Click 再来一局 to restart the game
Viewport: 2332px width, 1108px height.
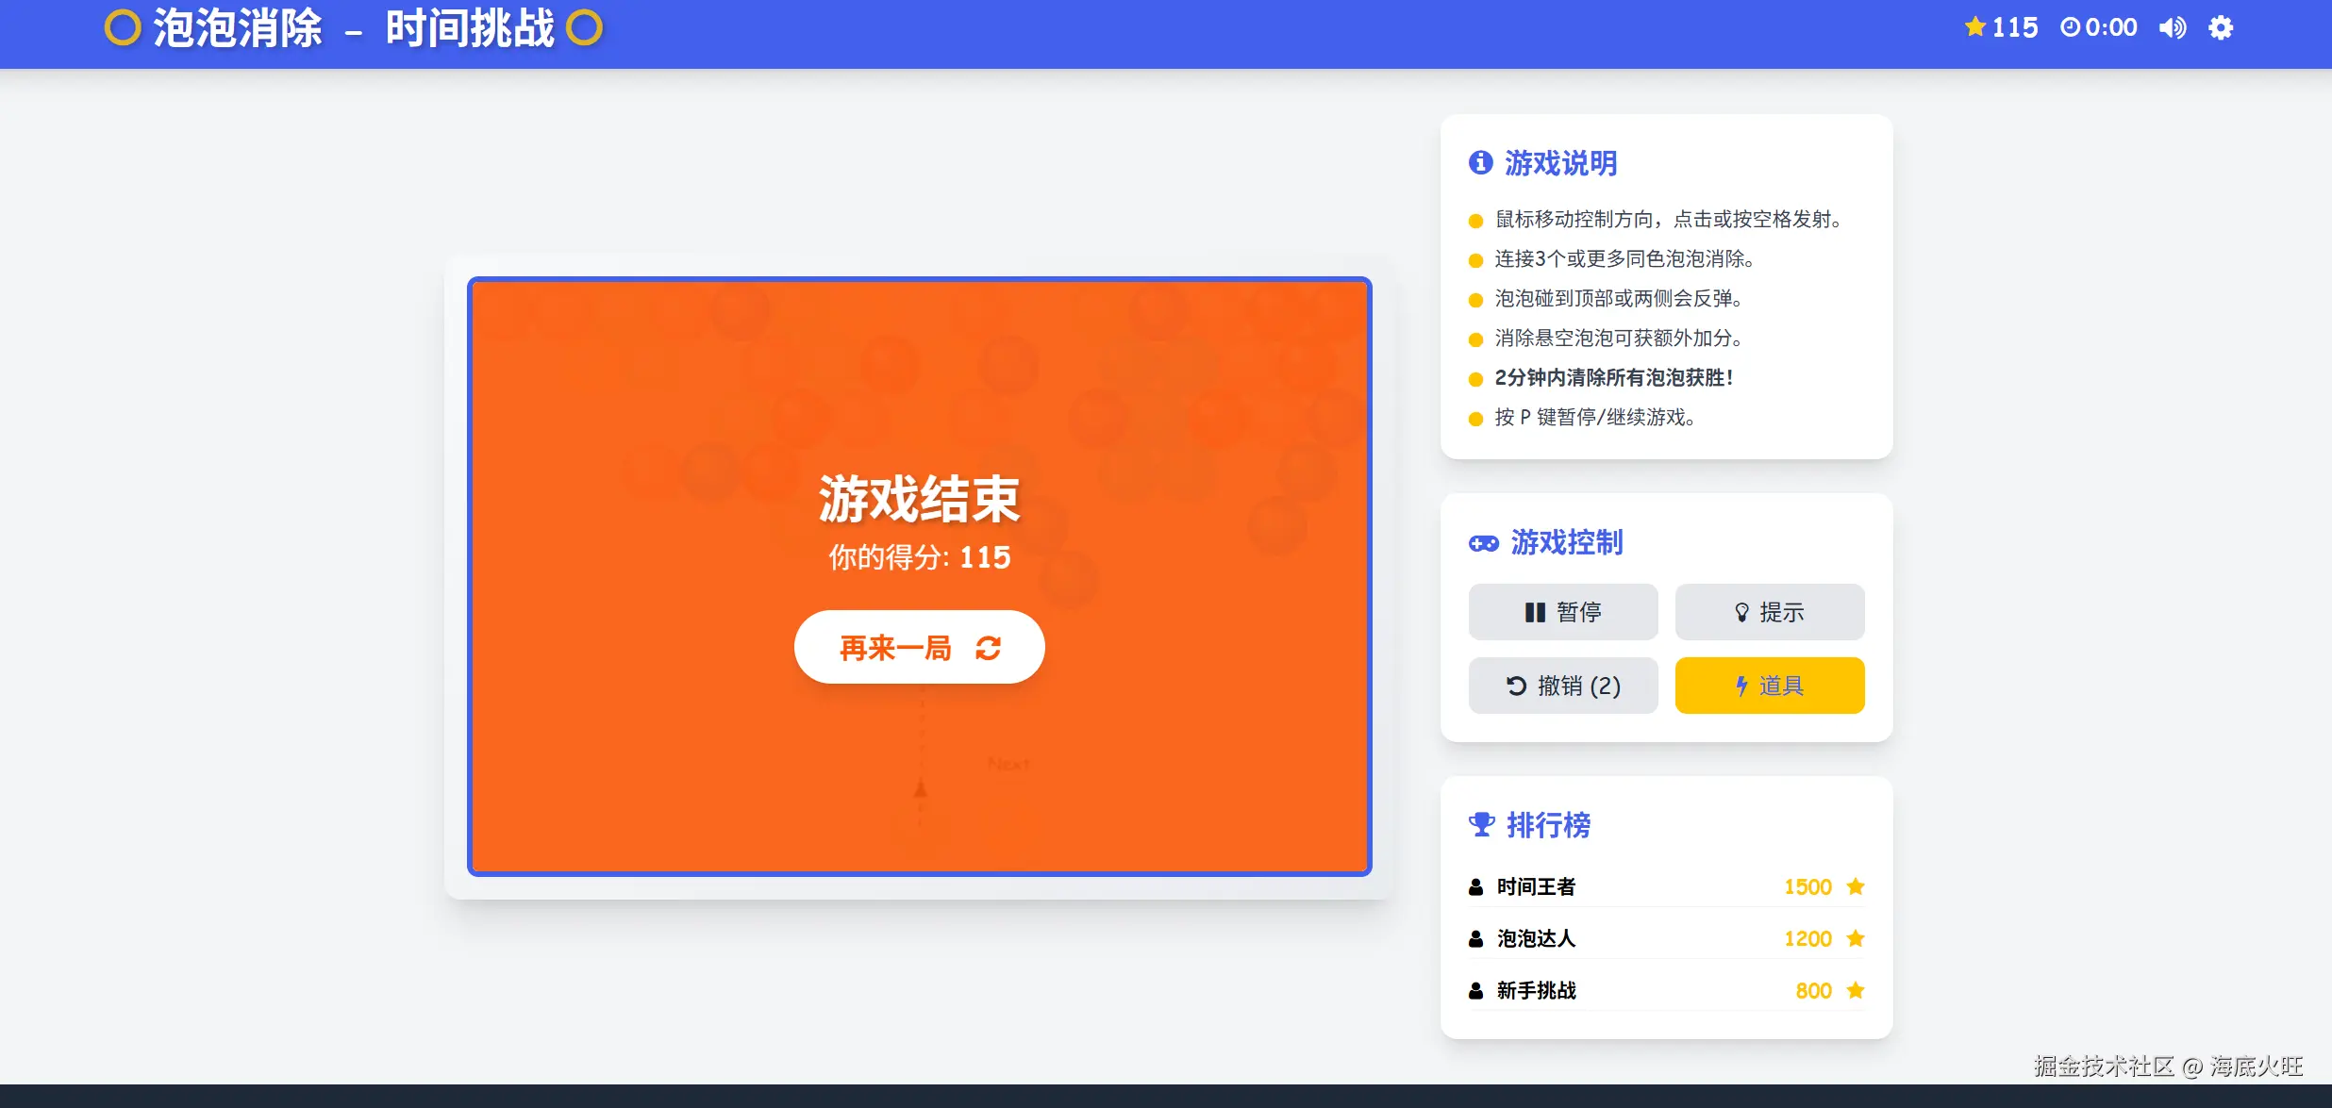[895, 648]
